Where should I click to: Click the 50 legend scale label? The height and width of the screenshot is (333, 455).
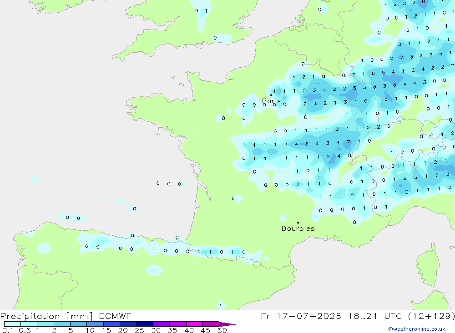[222, 330]
